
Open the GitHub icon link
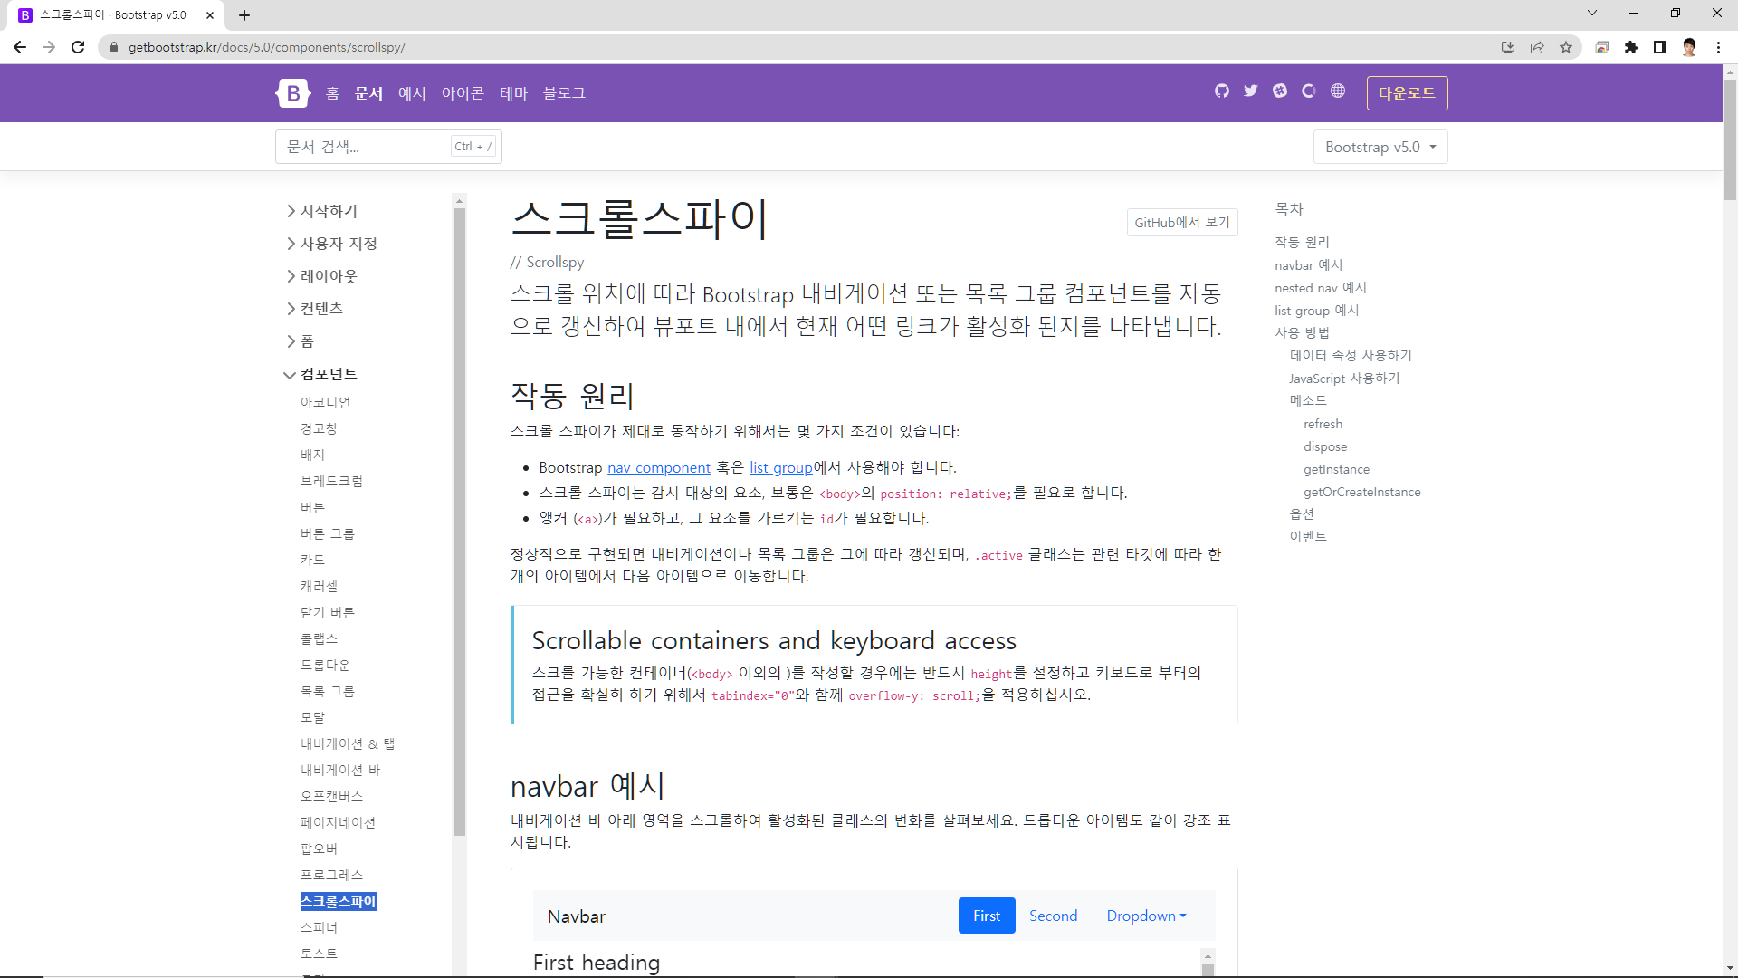coord(1222,91)
